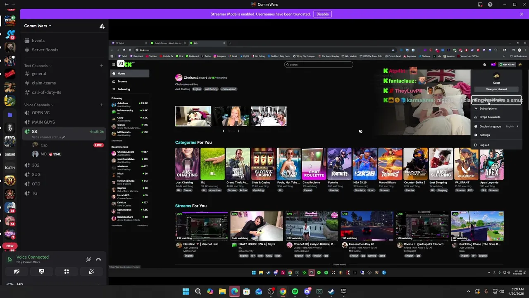This screenshot has width=529, height=298.
Task: Select Home in Kick sidebar of stream
Action: [129, 74]
